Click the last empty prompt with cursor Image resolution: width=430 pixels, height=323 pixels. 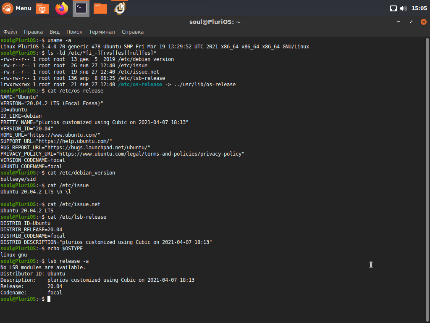[25, 299]
